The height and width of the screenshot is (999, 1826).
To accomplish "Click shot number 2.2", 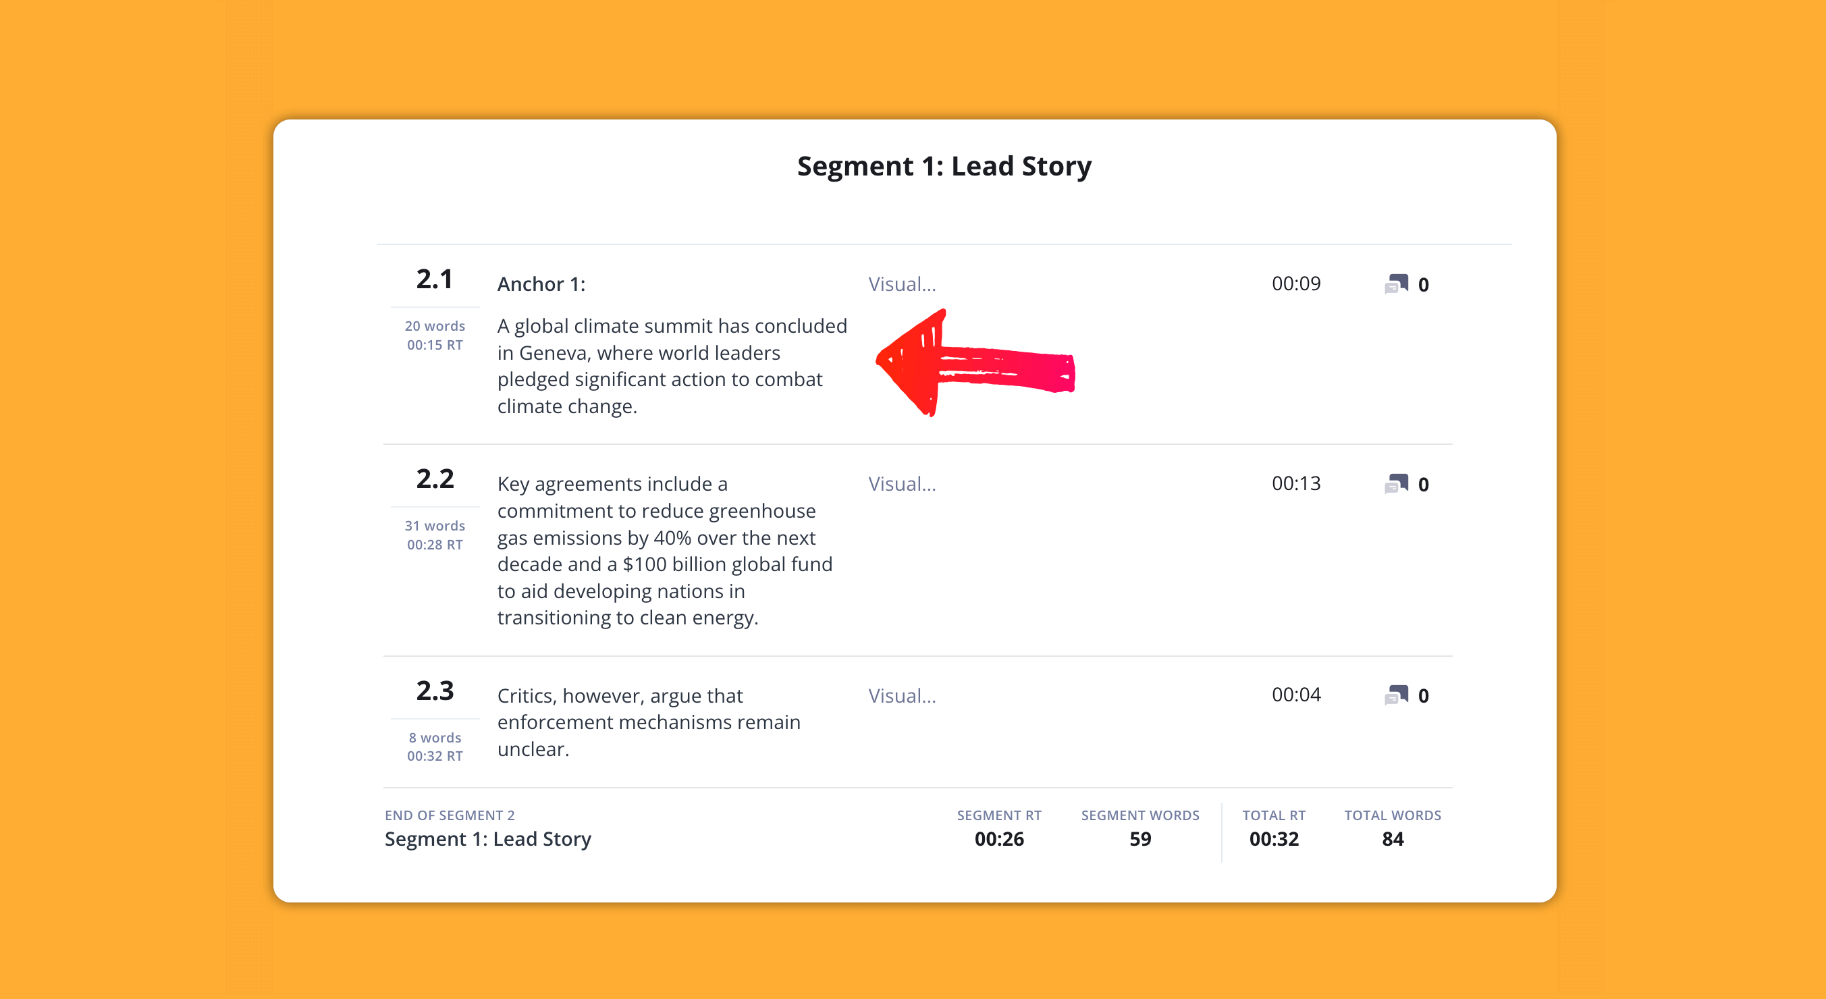I will [435, 479].
